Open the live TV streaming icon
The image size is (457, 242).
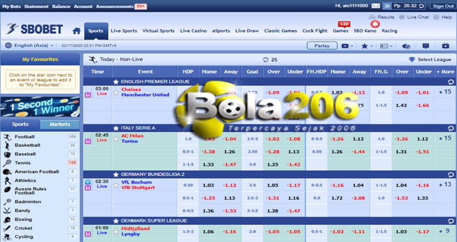coord(445,46)
